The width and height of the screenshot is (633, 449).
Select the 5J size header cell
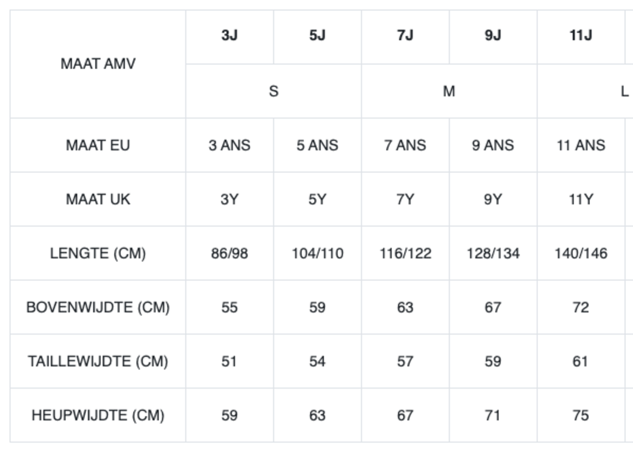pos(317,36)
